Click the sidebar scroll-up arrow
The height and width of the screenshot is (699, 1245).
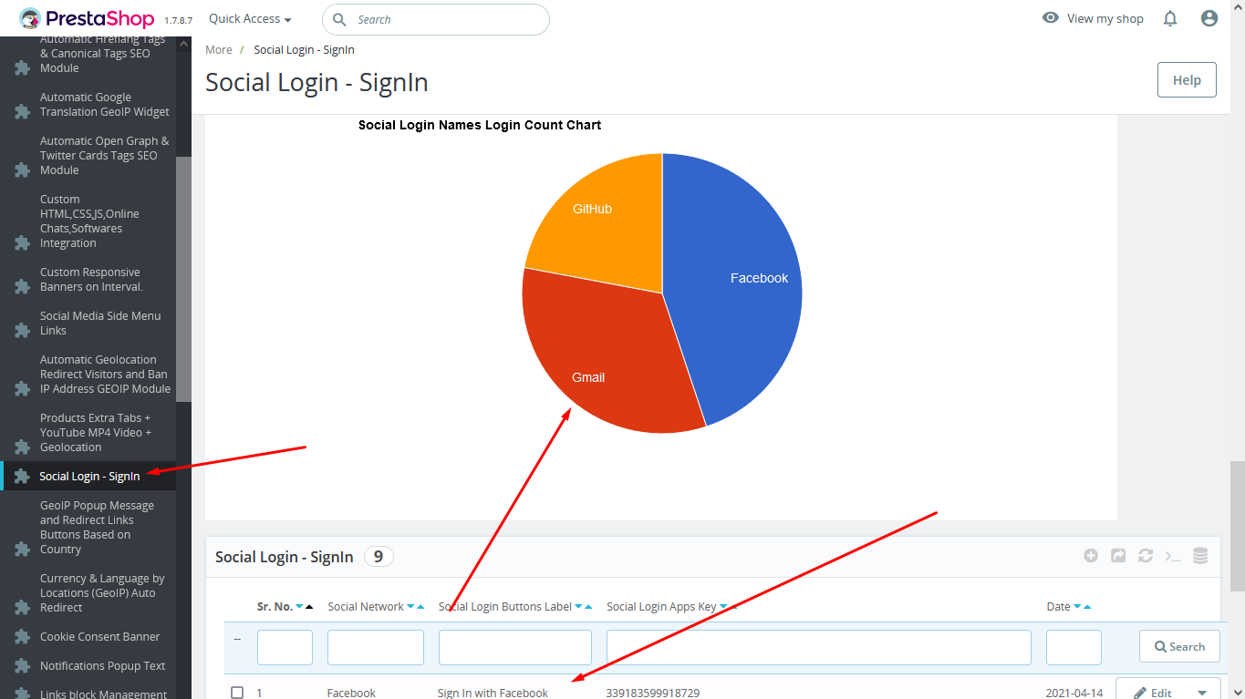tap(184, 44)
